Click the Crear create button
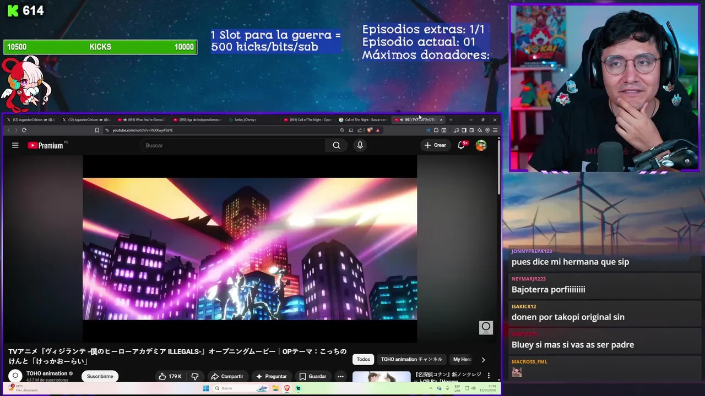Image resolution: width=705 pixels, height=396 pixels. pos(435,145)
